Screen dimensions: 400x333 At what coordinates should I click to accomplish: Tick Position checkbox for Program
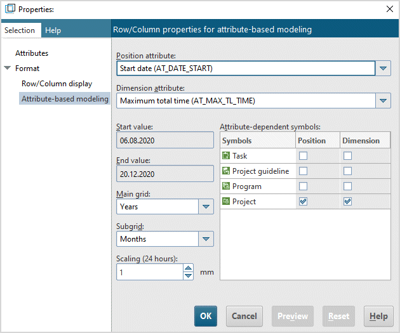[303, 186]
